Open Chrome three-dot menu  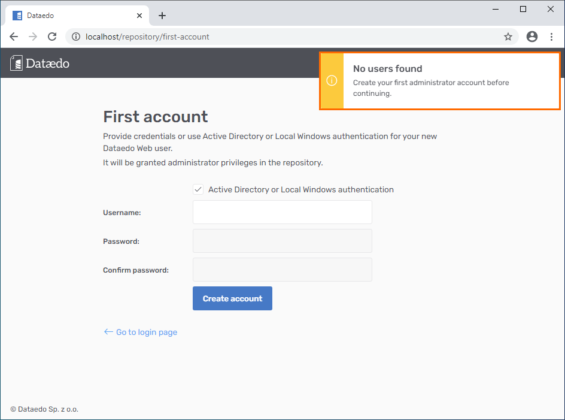pos(551,37)
